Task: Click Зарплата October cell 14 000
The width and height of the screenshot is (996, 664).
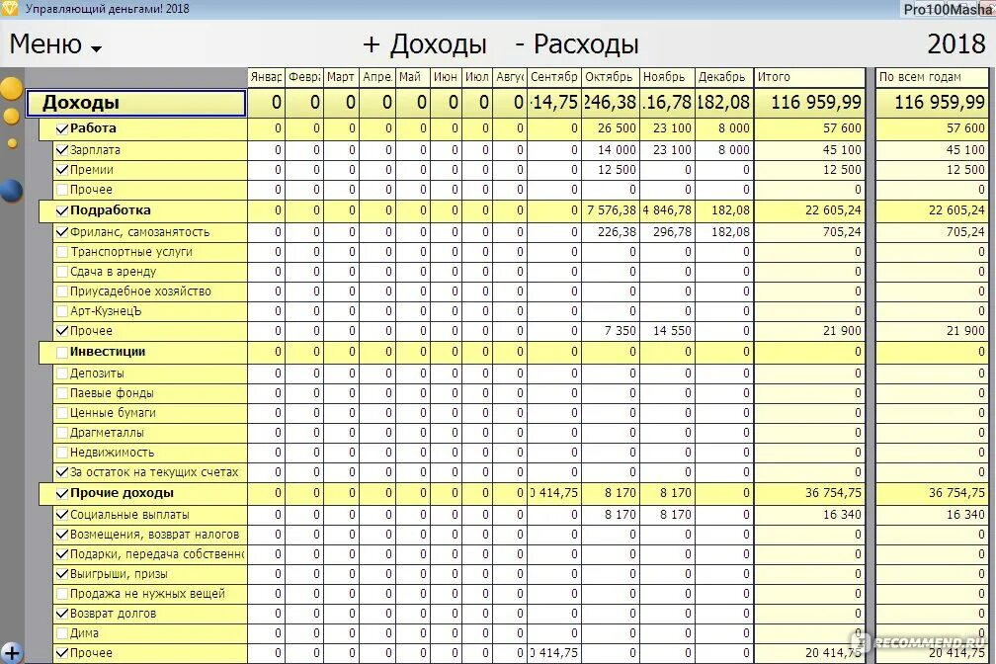Action: click(x=611, y=150)
